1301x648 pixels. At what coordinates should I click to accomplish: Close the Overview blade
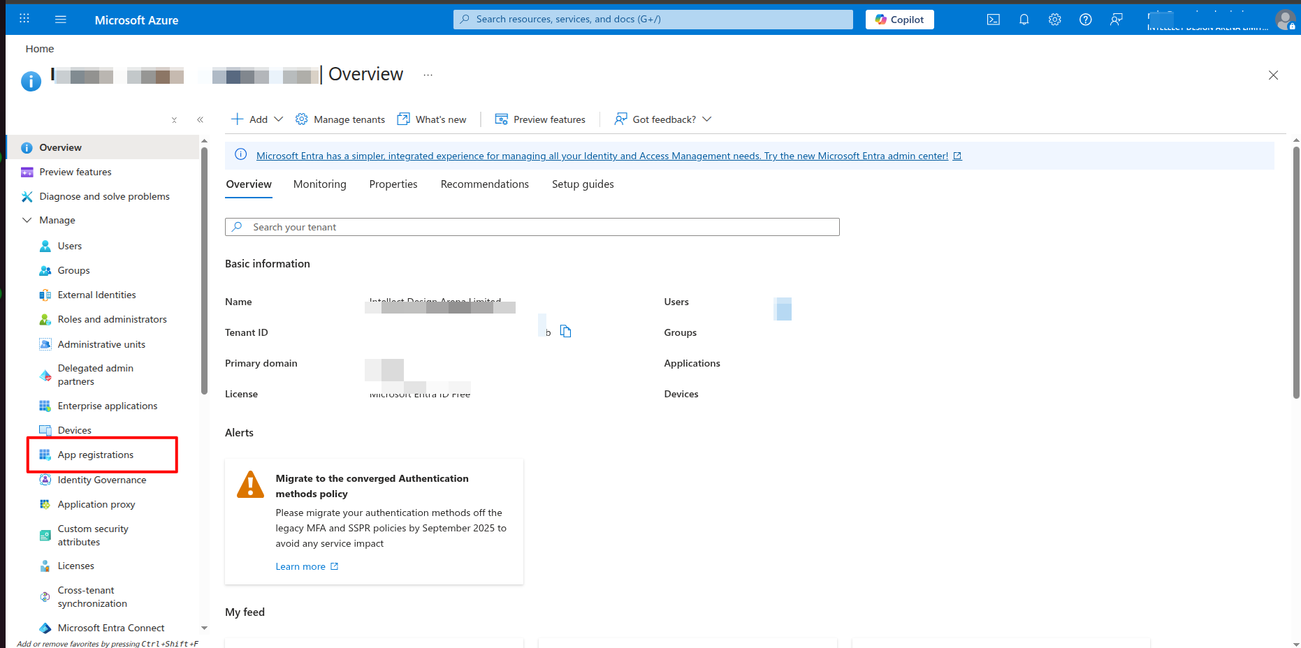coord(1273,75)
